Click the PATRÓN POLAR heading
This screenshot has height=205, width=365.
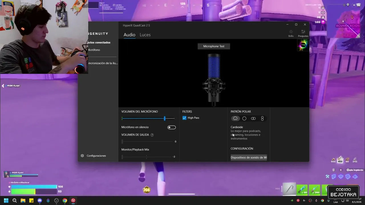point(241,112)
